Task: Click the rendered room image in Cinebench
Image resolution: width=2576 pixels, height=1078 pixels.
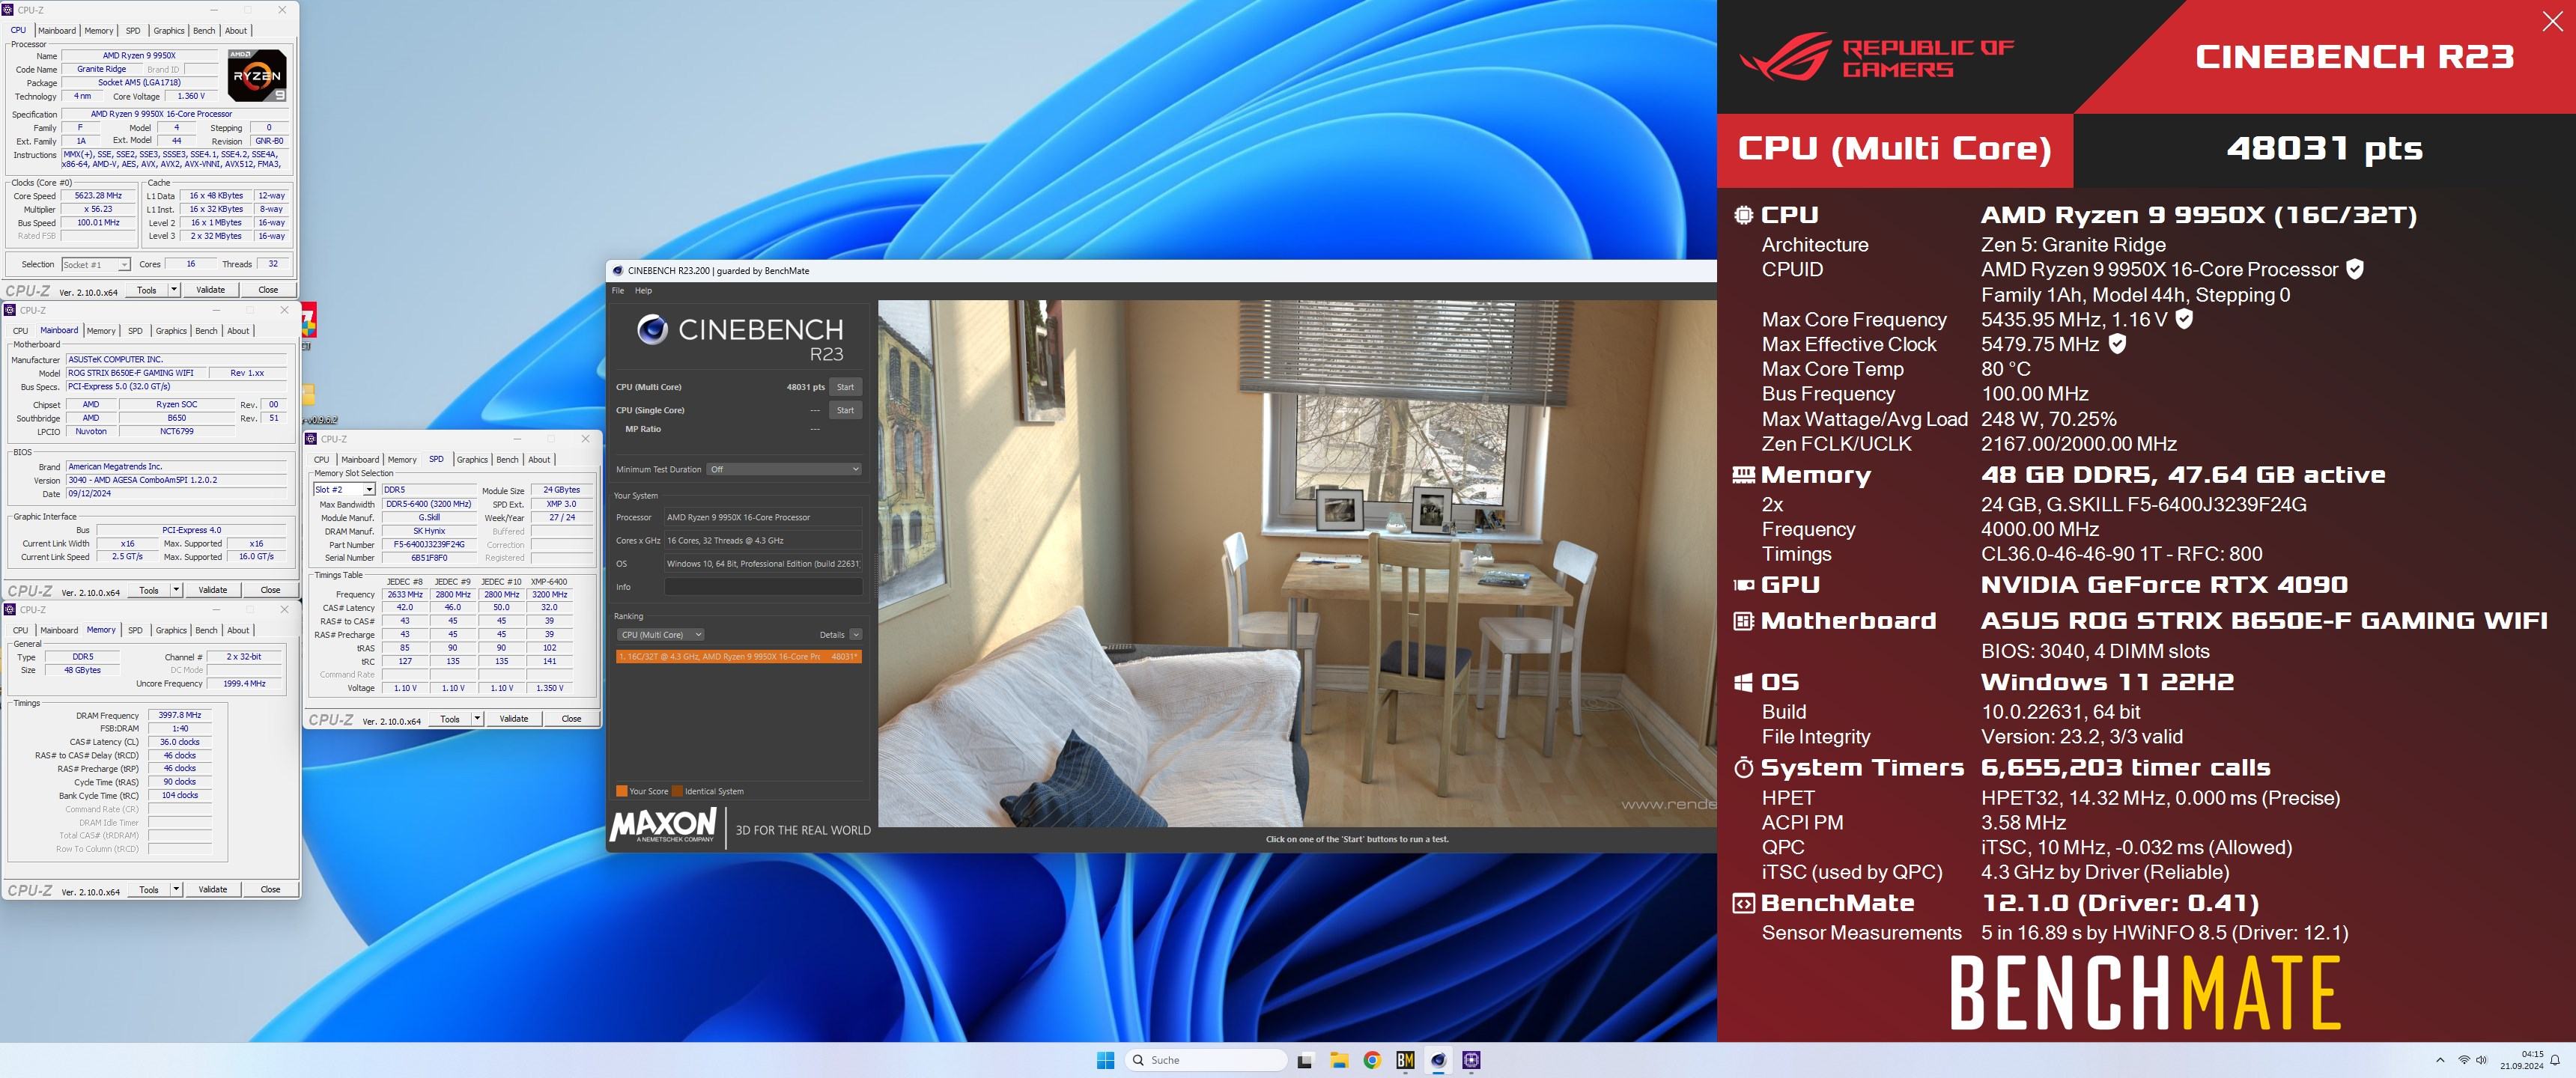Action: [x=1297, y=563]
